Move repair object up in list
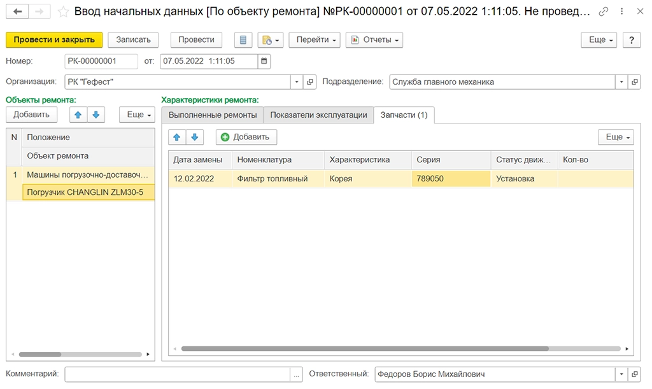652x389 pixels. 78,115
